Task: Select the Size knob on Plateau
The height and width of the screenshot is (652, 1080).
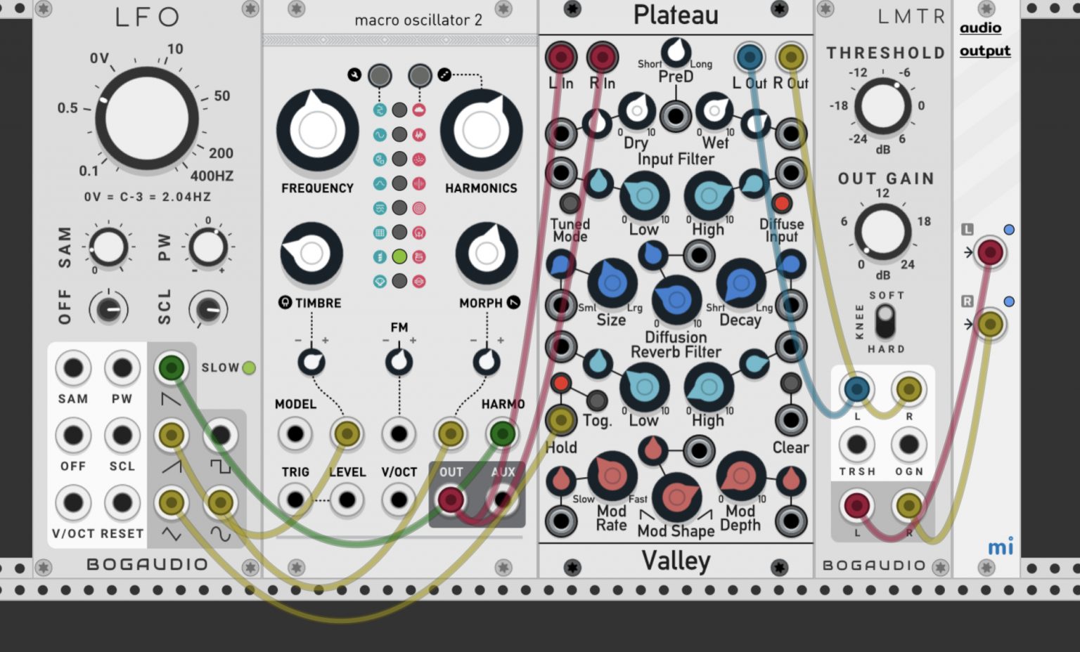Action: tap(612, 283)
